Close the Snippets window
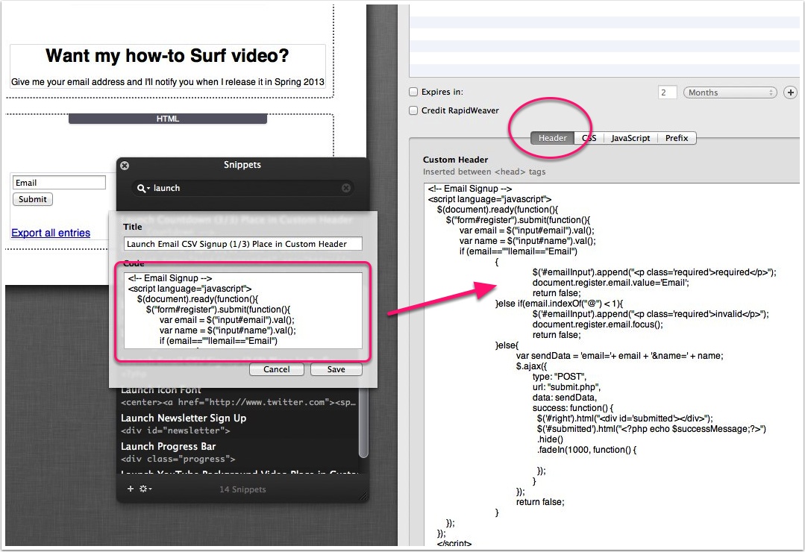Viewport: 805px width, 552px height. (125, 166)
